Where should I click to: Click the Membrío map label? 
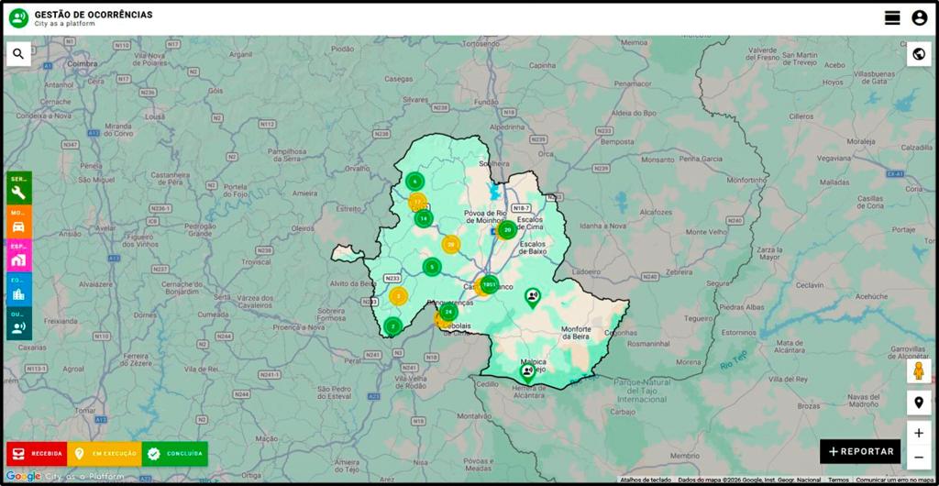click(x=684, y=456)
